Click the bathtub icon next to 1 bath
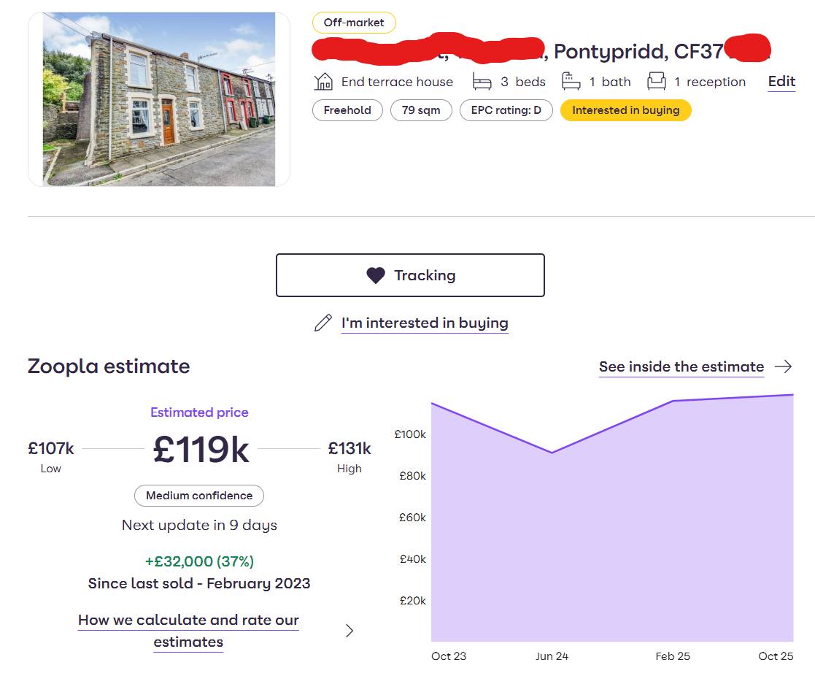 [x=571, y=81]
